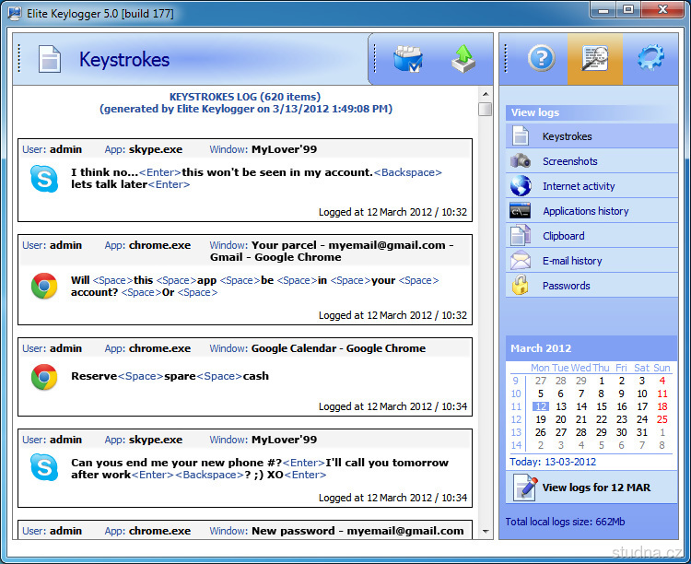Click the View logs for 12 MAR icon
The width and height of the screenshot is (691, 564).
(525, 488)
